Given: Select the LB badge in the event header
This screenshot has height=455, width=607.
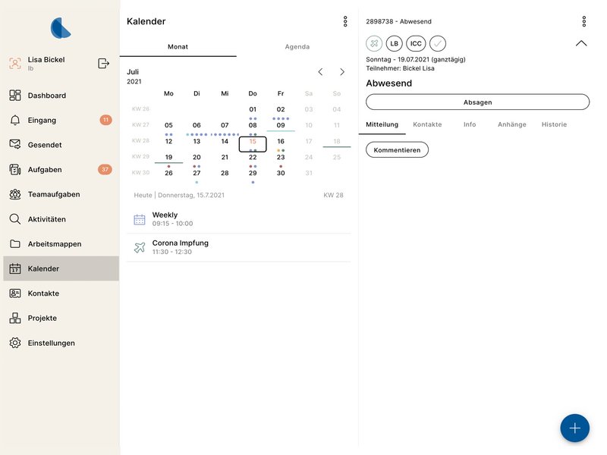Looking at the screenshot, I should [x=394, y=43].
